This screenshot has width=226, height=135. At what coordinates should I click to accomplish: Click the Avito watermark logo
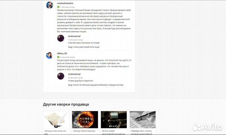point(207,127)
